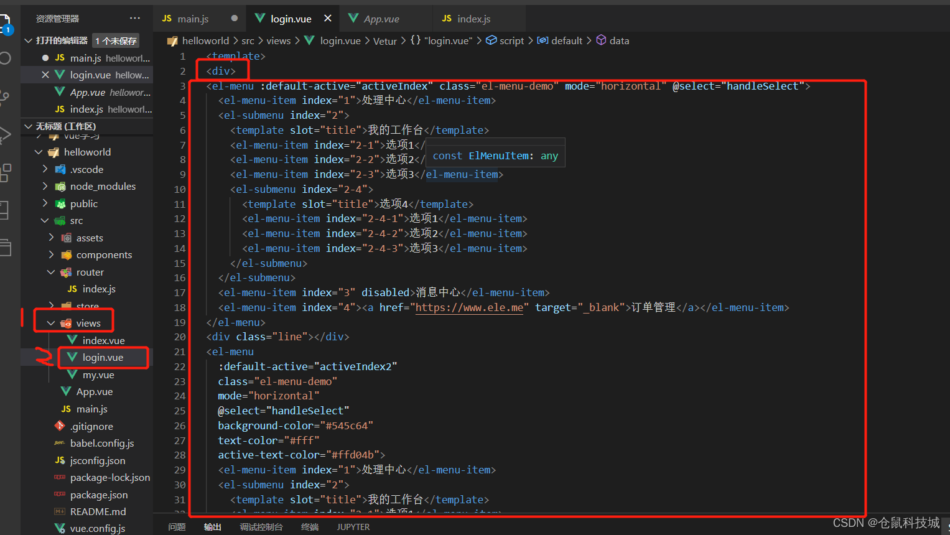Switch to the main.js editor tab

pos(199,19)
